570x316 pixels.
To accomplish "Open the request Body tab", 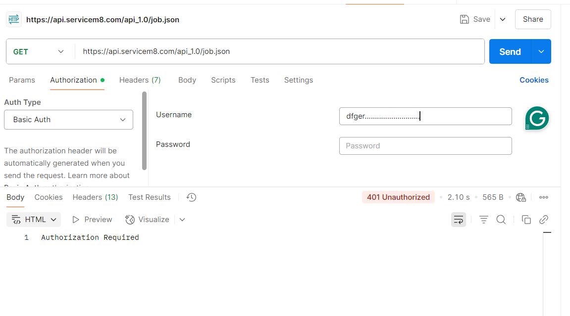I will coord(187,80).
